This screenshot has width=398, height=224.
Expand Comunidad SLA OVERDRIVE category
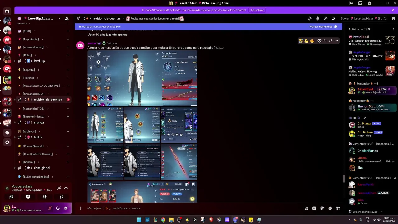pos(41,86)
